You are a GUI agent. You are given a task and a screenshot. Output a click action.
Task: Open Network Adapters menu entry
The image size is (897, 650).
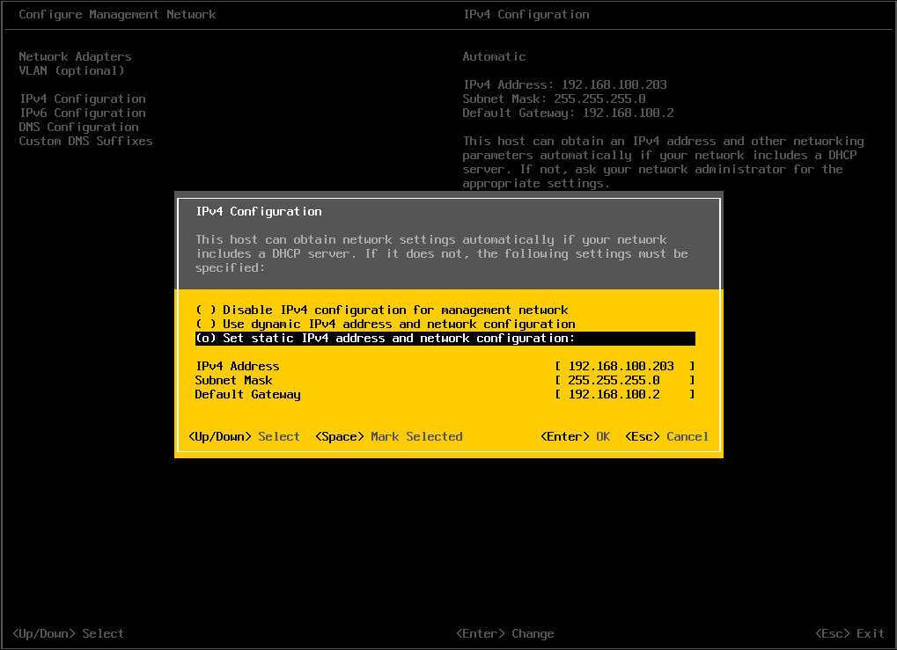coord(75,56)
